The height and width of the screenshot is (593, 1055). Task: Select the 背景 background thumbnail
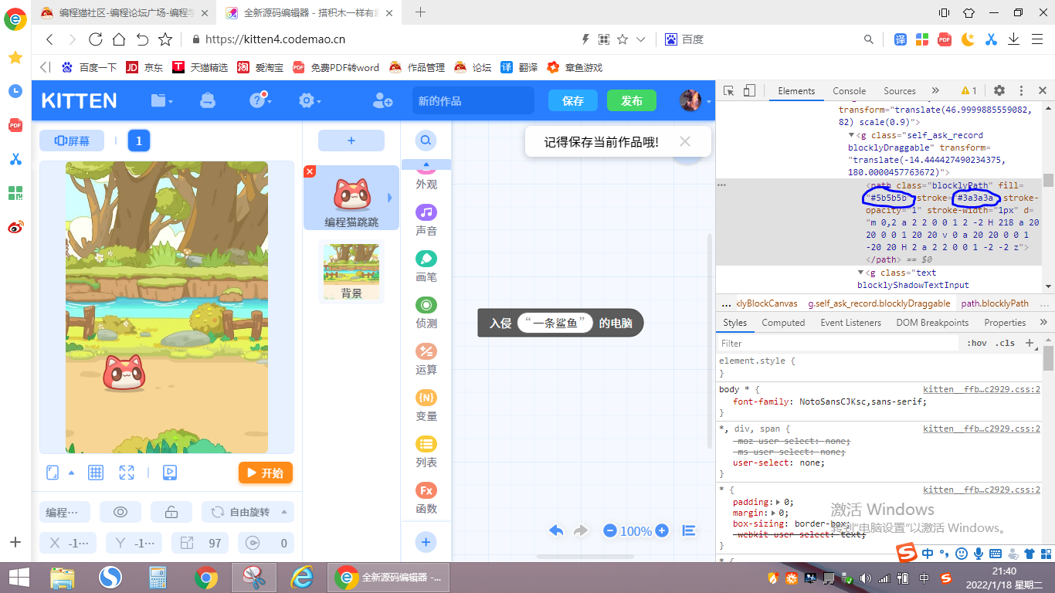pyautogui.click(x=351, y=272)
